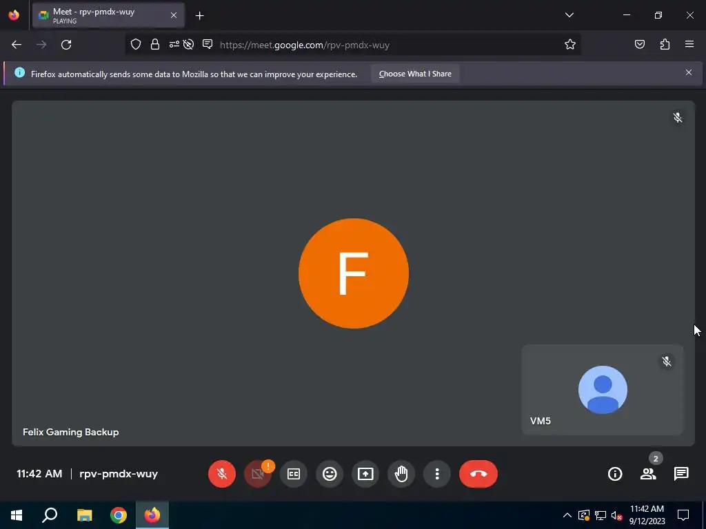Click the security warning tray icon
706x529 pixels.
[583, 515]
